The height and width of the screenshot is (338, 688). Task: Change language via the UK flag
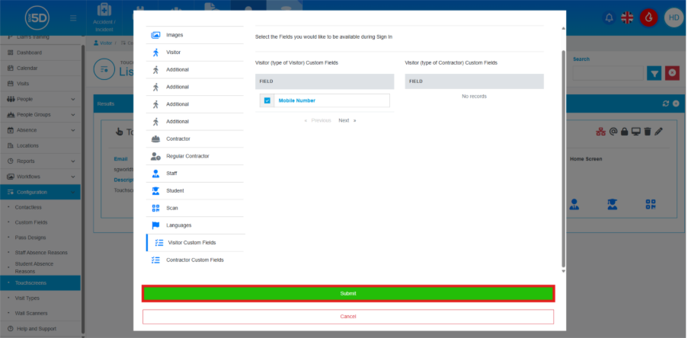pyautogui.click(x=628, y=18)
